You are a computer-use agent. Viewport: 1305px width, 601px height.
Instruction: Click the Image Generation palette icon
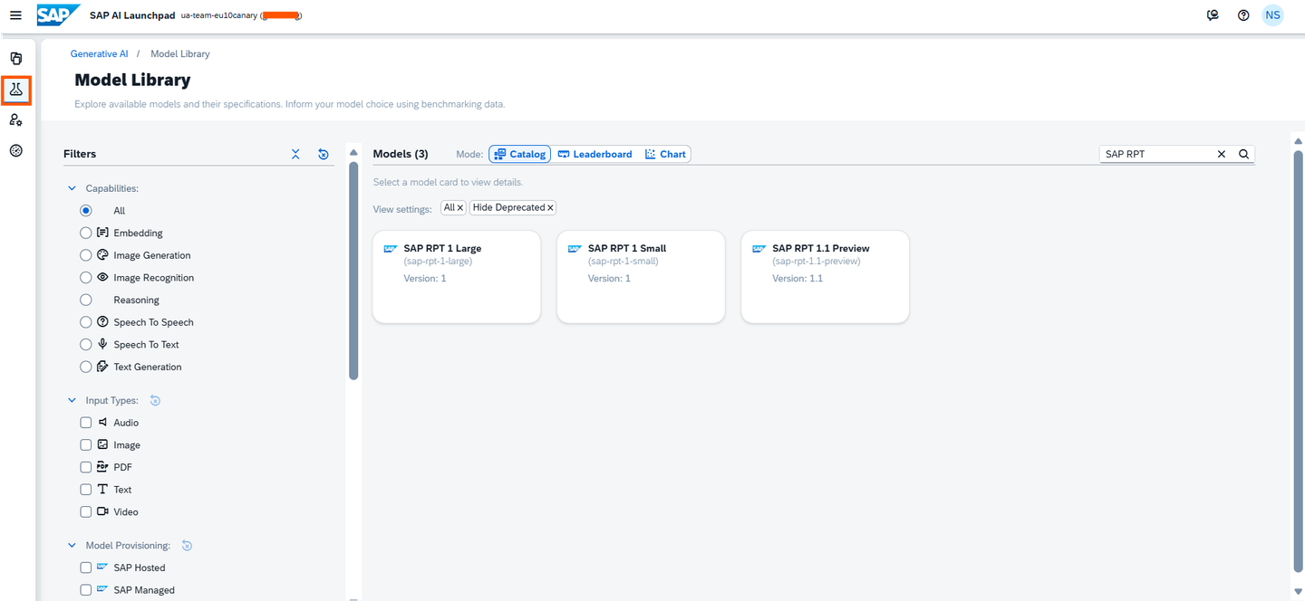pyautogui.click(x=102, y=255)
